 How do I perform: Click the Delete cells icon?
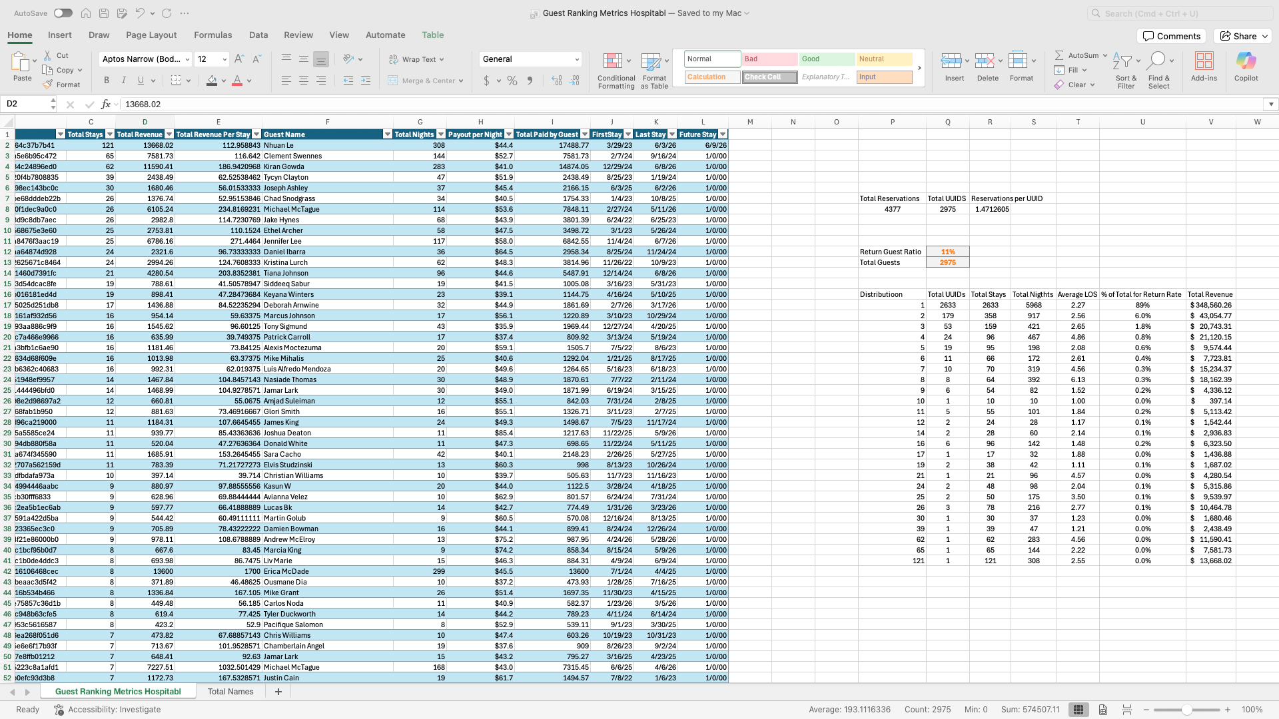985,61
